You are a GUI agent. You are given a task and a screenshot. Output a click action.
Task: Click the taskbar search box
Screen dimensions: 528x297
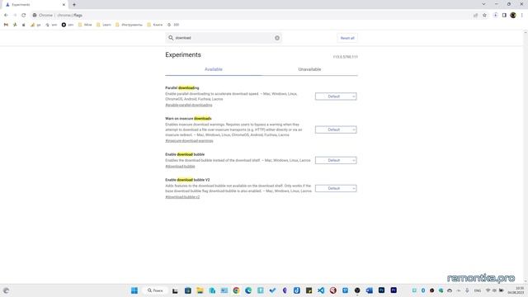point(155,290)
